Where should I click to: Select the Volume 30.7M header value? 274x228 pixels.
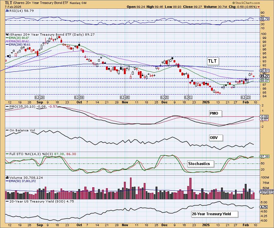[215, 7]
